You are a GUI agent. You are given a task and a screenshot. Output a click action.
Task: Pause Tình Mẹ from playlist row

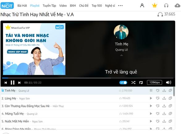click(151, 90)
